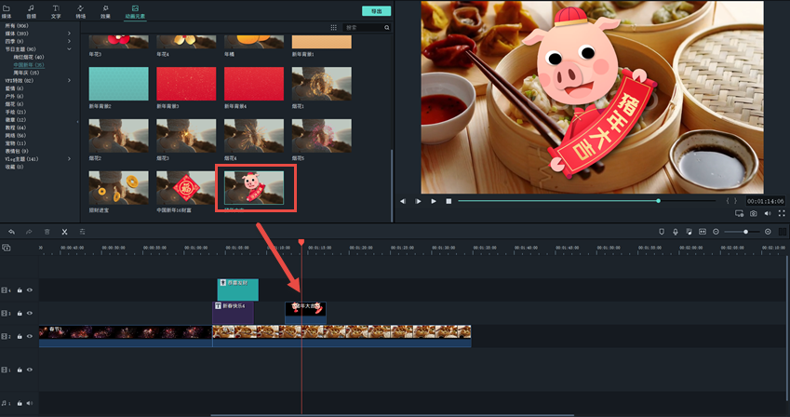Screen dimensions: 790x417
Task: Toggle visibility eye on video track 2
Action: 30,336
